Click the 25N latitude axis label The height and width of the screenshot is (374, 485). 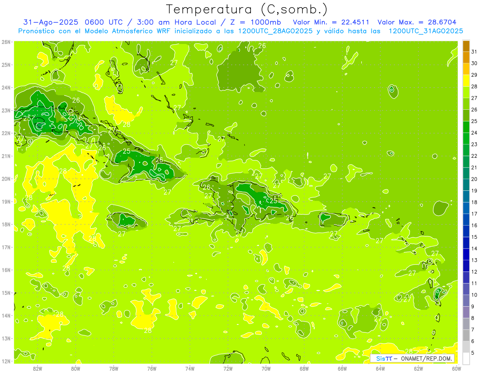point(6,65)
